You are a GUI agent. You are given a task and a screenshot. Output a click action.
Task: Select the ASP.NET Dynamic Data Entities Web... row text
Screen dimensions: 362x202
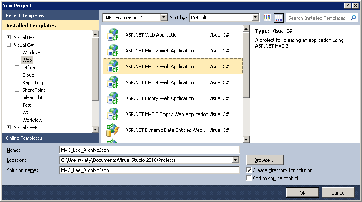point(166,130)
